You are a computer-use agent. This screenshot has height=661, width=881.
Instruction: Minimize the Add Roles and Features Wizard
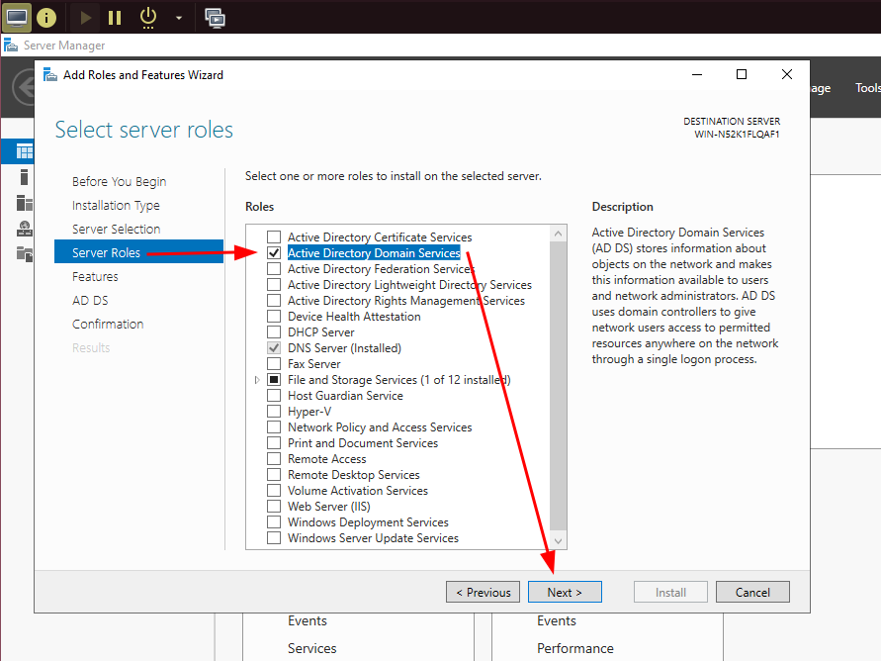coord(697,74)
